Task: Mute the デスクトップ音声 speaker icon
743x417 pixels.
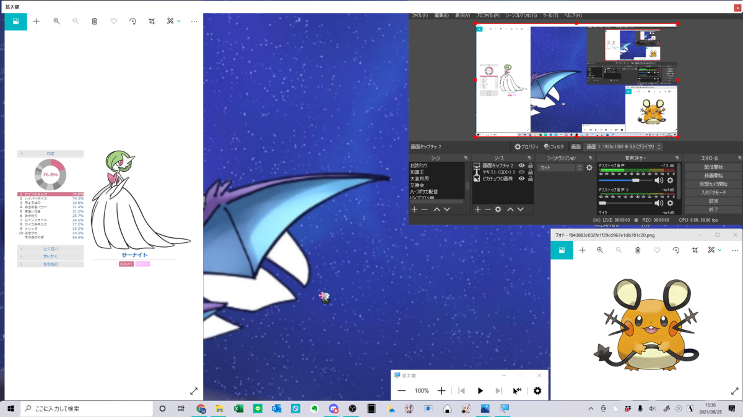Action: tap(659, 180)
